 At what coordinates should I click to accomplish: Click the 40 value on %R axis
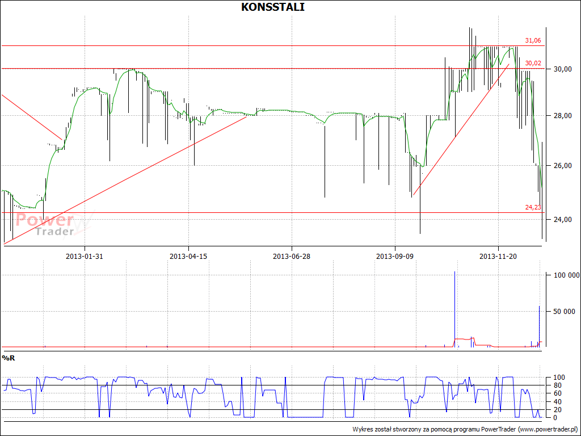coord(557,402)
